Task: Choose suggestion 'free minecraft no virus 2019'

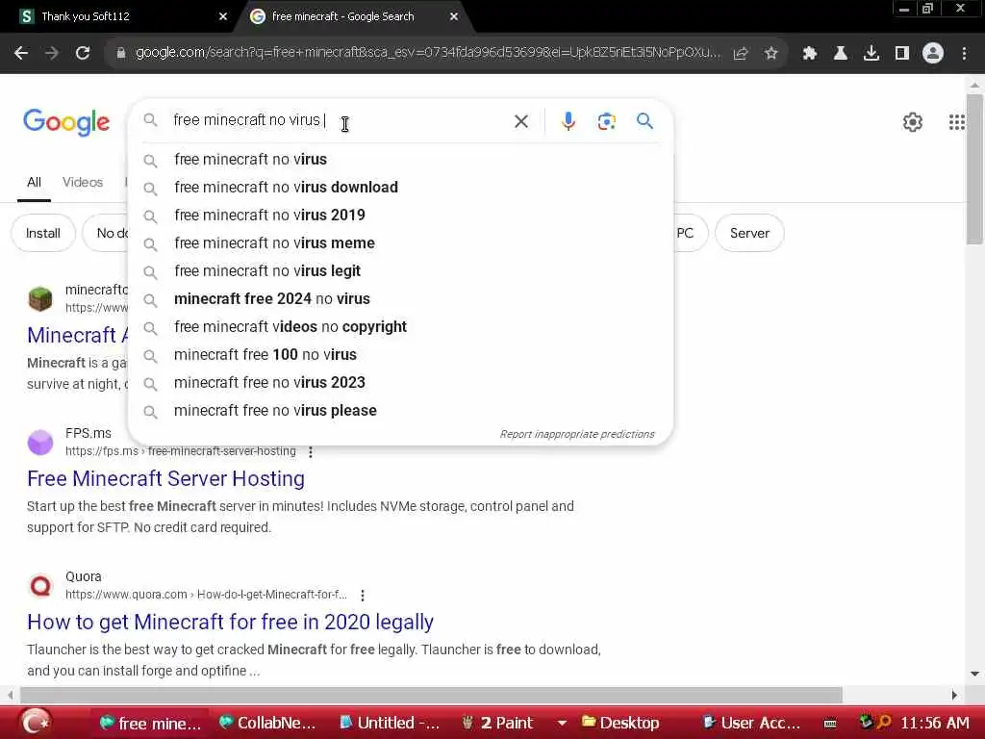Action: point(400,215)
